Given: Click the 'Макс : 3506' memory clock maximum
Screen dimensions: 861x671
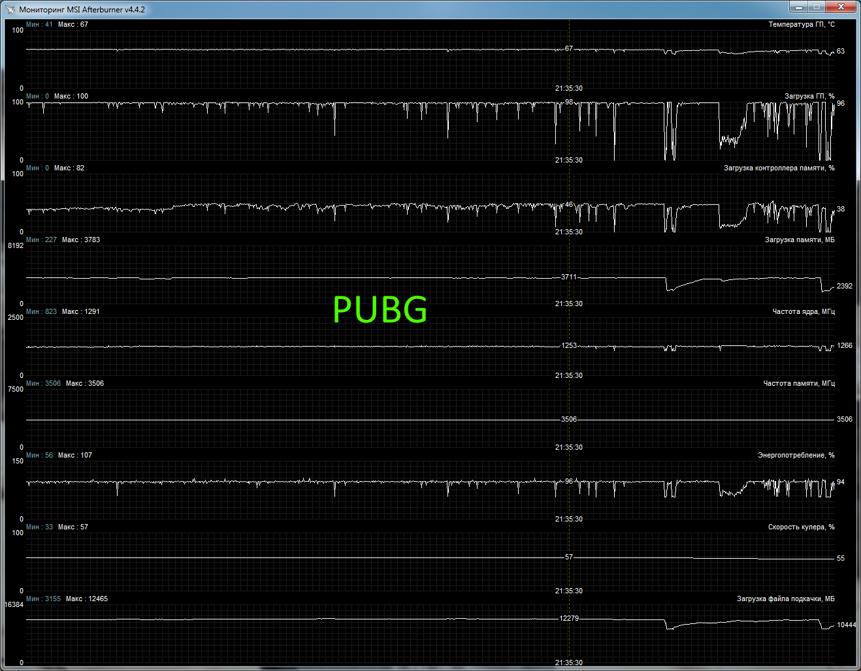Looking at the screenshot, I should pyautogui.click(x=85, y=384).
